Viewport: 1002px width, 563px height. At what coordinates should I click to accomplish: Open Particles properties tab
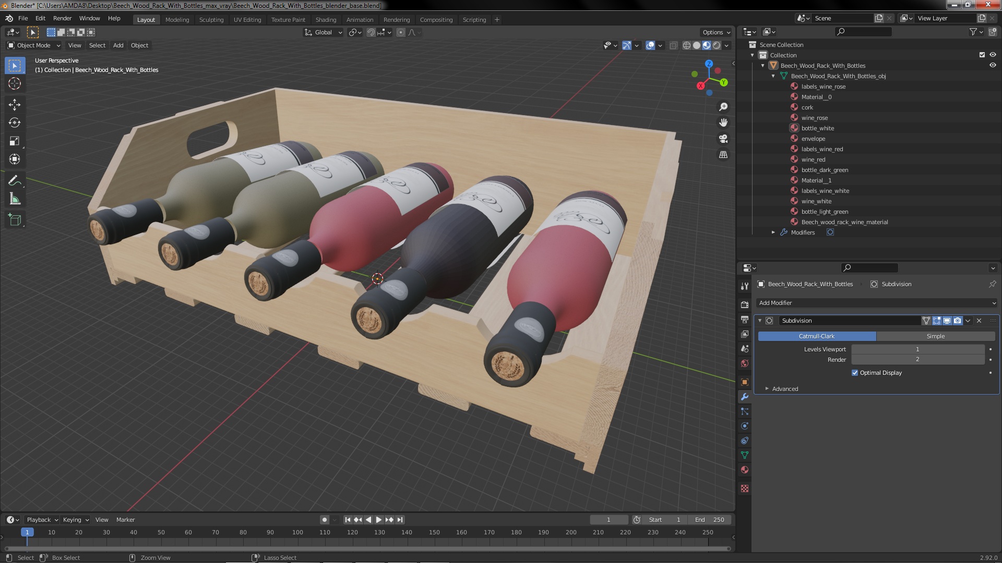(x=745, y=411)
